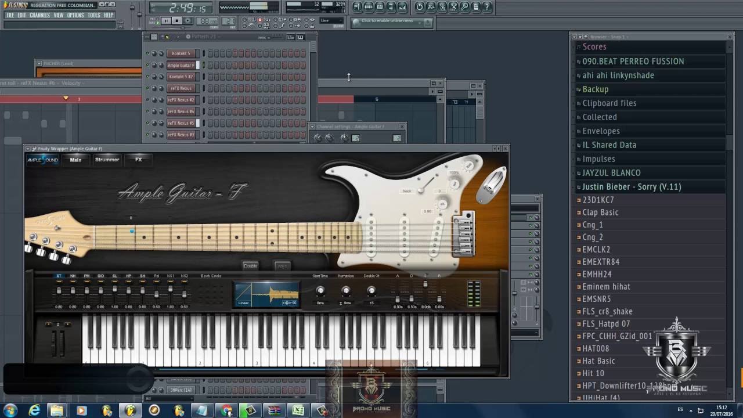The width and height of the screenshot is (743, 418).
Task: Toggle mute LED for reFX Nexus #2
Action: click(147, 100)
